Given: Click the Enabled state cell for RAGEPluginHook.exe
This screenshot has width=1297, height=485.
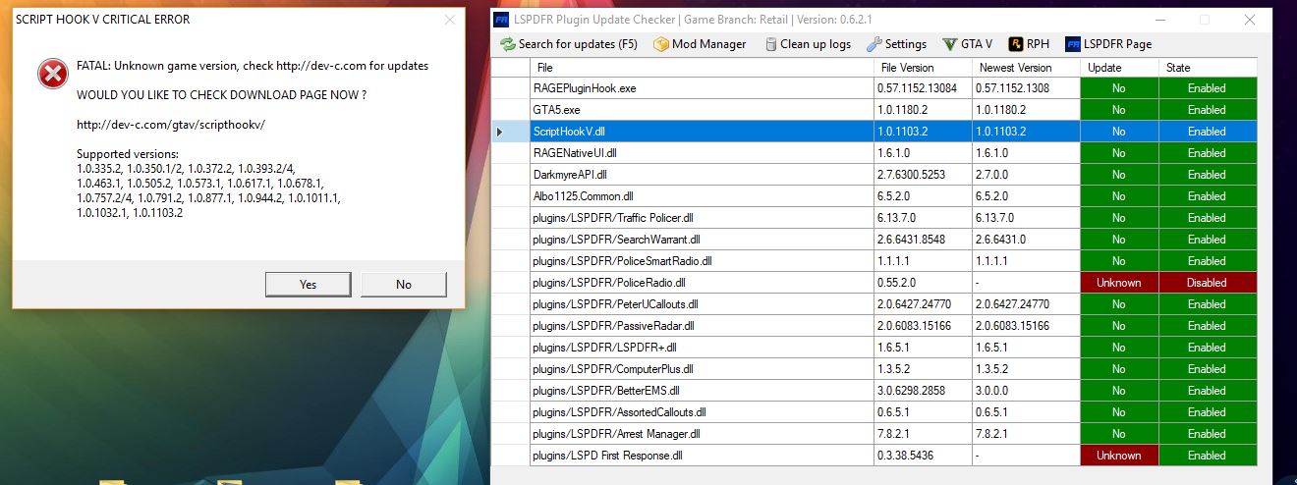Looking at the screenshot, I should 1208,88.
